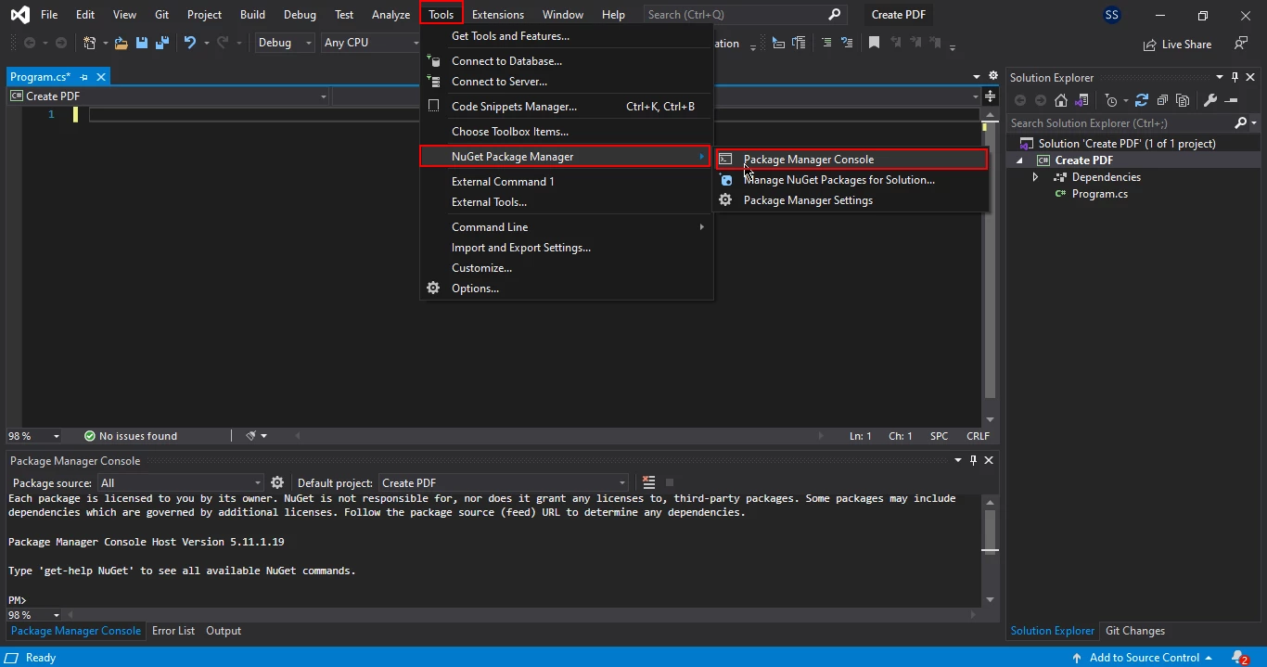This screenshot has height=667, width=1267.
Task: Toggle pin on Program.cs tab
Action: click(x=84, y=77)
